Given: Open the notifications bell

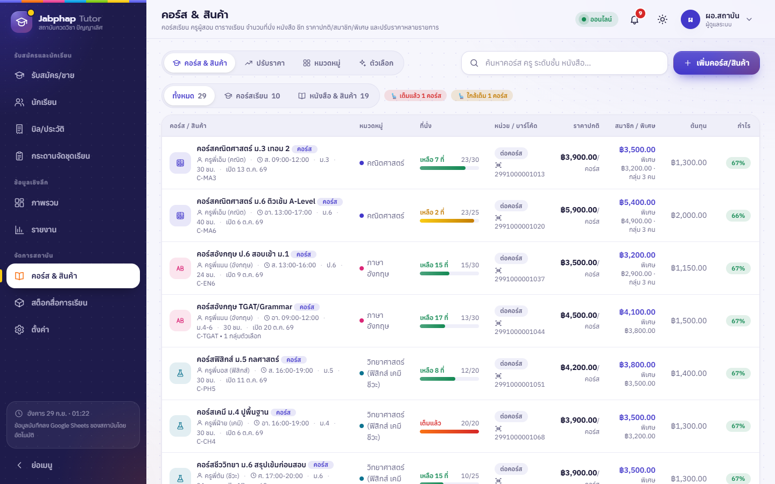Looking at the screenshot, I should pos(635,19).
